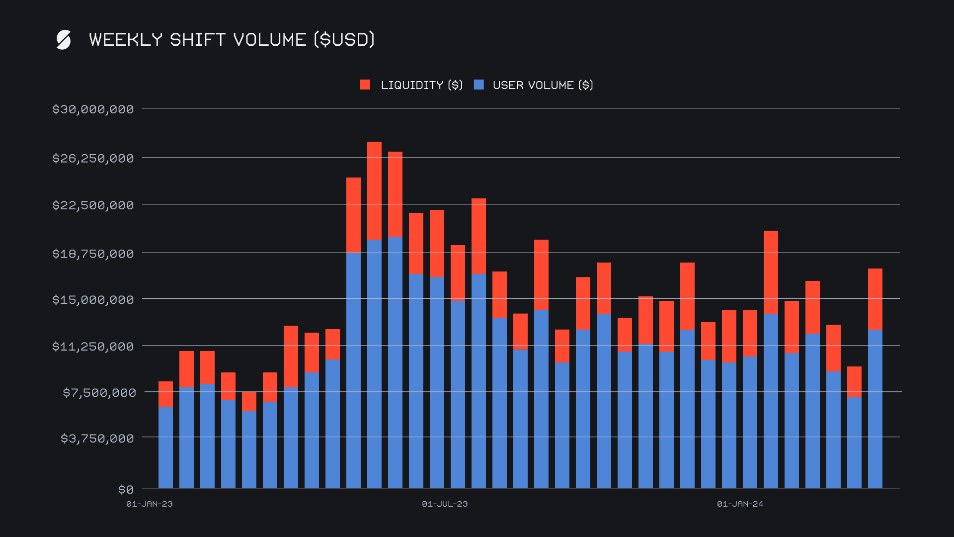Click the $3,750,000 axis label
954x537 pixels.
(x=97, y=439)
